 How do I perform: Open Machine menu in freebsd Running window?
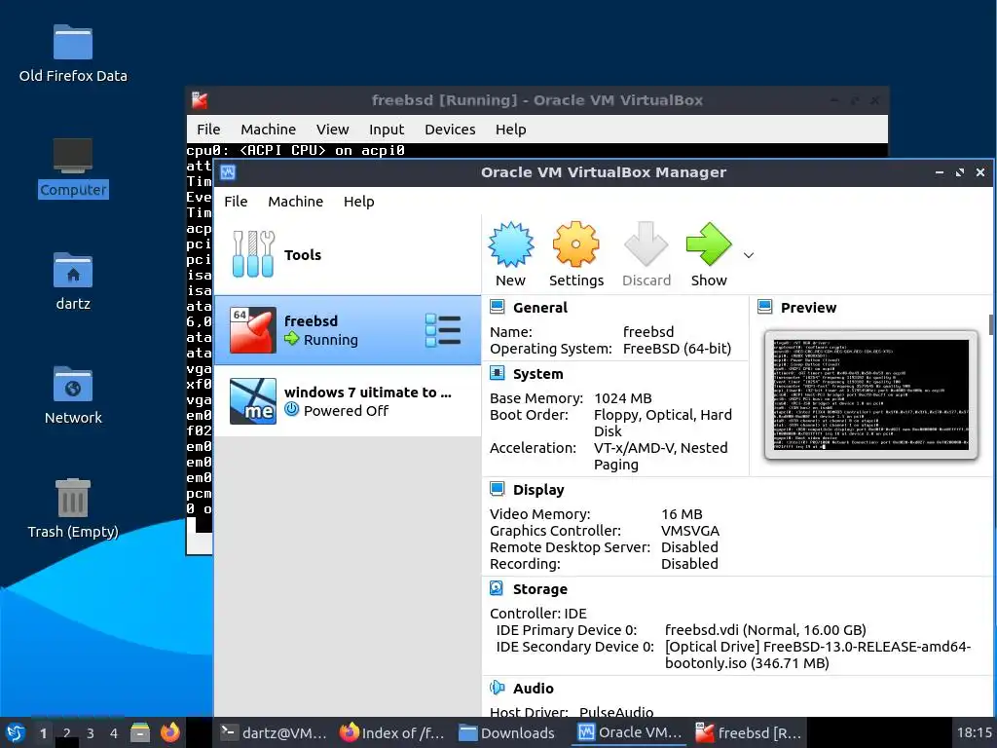coord(268,130)
